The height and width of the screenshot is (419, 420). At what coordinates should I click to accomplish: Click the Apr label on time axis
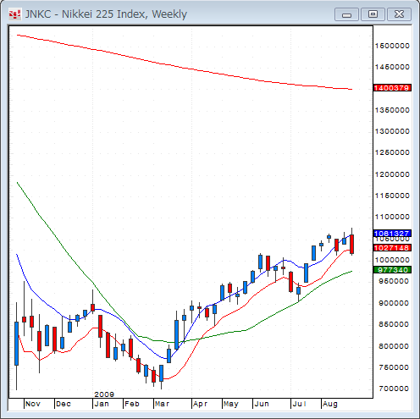coord(200,404)
